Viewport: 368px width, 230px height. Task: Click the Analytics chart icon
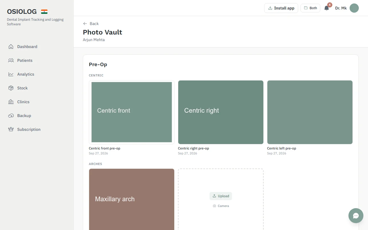pyautogui.click(x=11, y=74)
